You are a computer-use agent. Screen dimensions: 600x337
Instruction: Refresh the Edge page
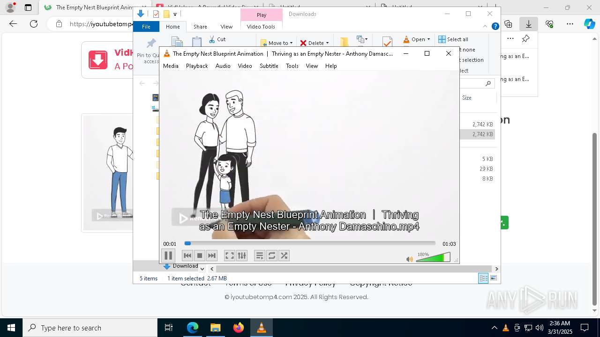pos(34,24)
